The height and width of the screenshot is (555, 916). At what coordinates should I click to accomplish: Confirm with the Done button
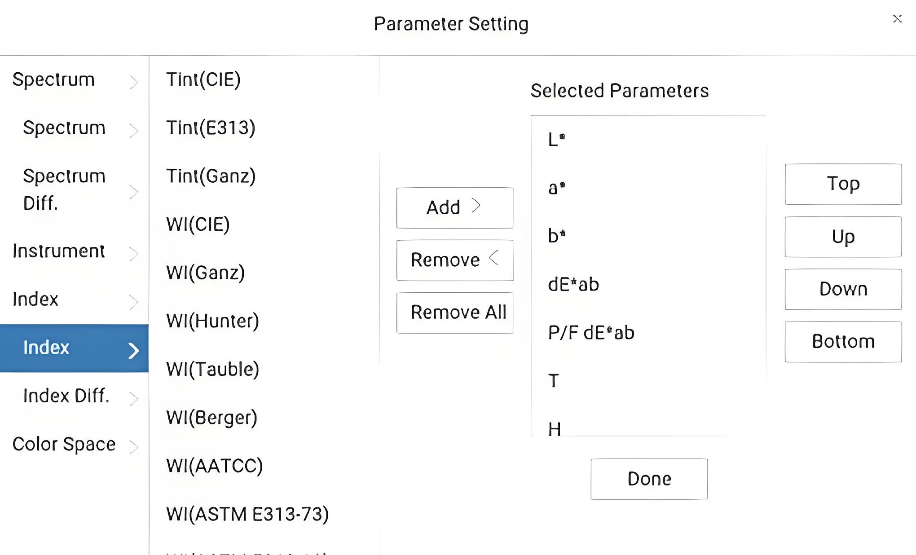(649, 479)
